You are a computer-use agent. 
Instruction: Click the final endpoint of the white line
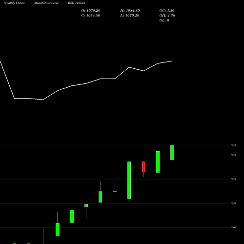tap(172, 61)
